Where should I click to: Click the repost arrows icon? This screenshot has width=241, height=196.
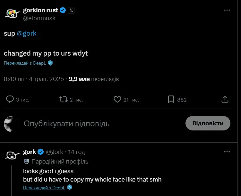click(64, 100)
